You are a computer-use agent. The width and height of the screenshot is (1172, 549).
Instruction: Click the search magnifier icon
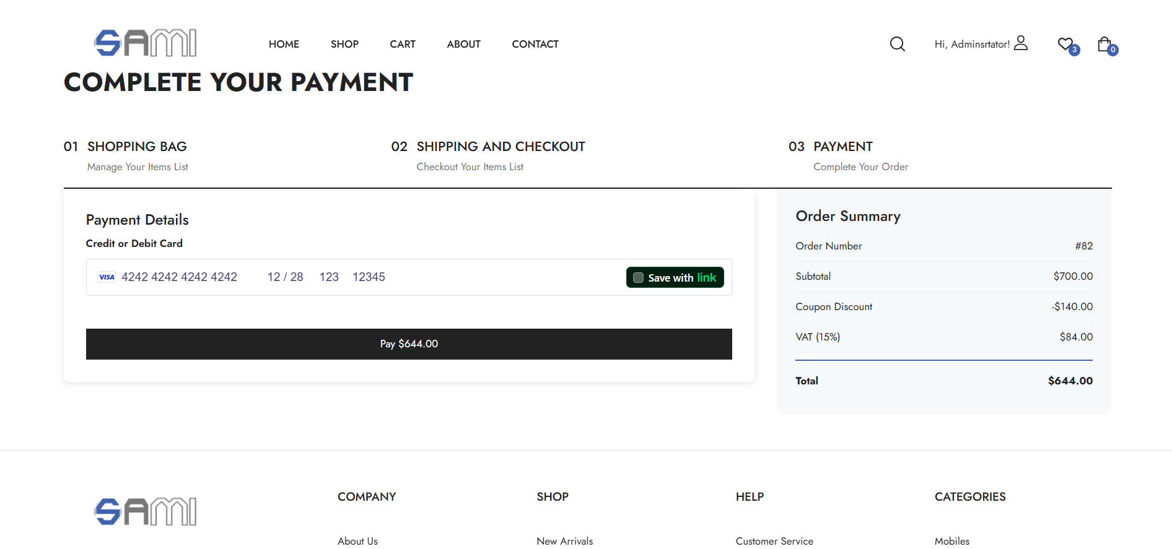(x=897, y=44)
